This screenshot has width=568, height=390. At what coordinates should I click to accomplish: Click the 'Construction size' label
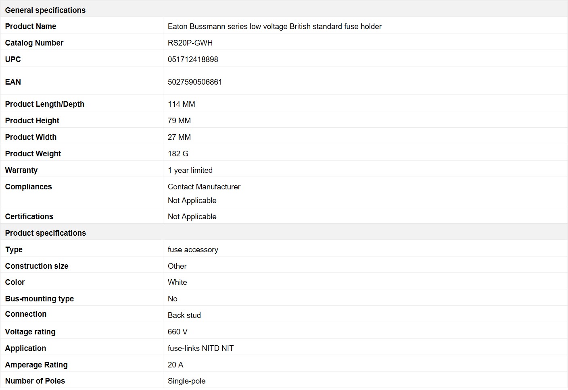[37, 266]
